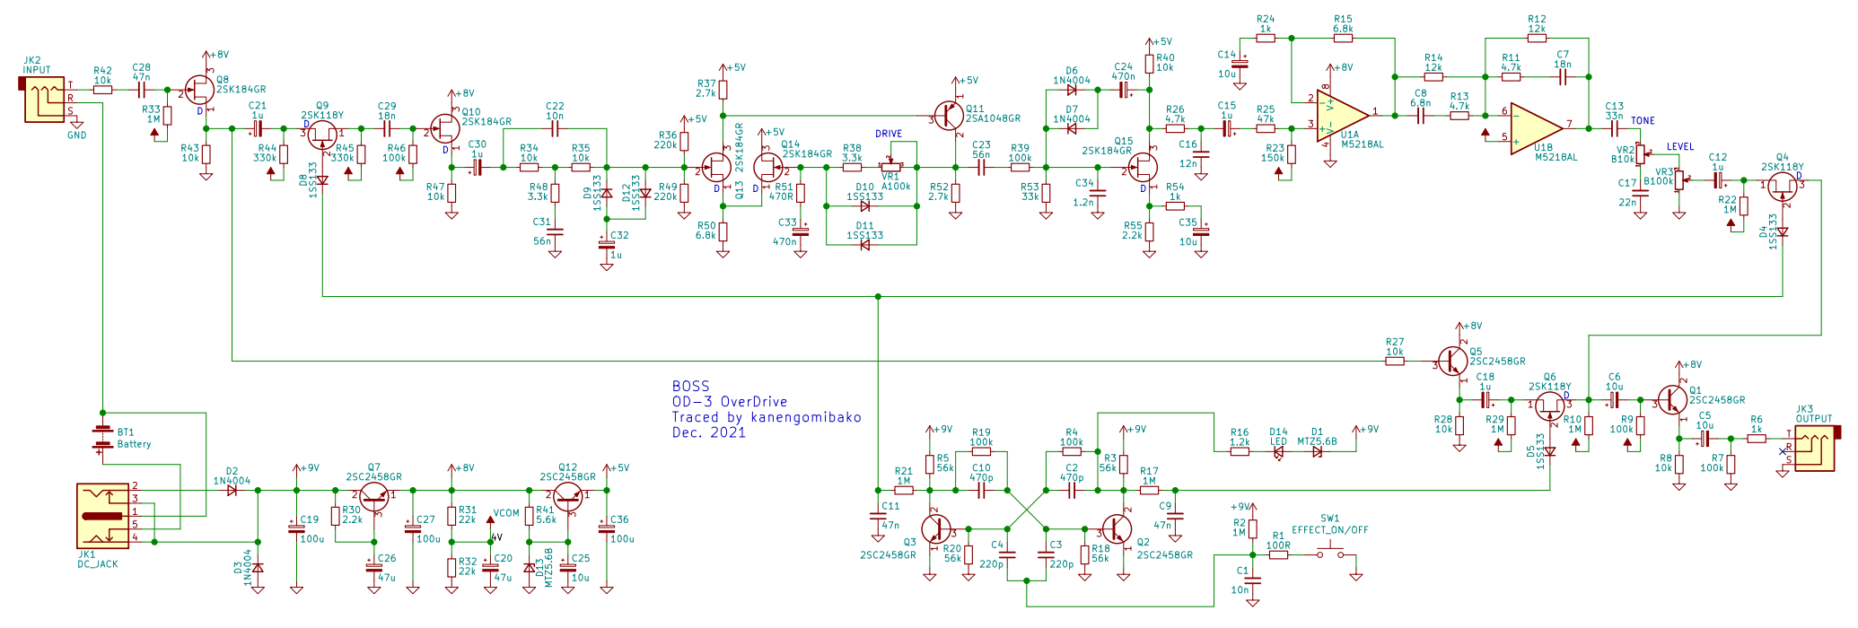
Task: Click the Q5 2SC2458GR transistor symbol
Action: click(x=1454, y=361)
